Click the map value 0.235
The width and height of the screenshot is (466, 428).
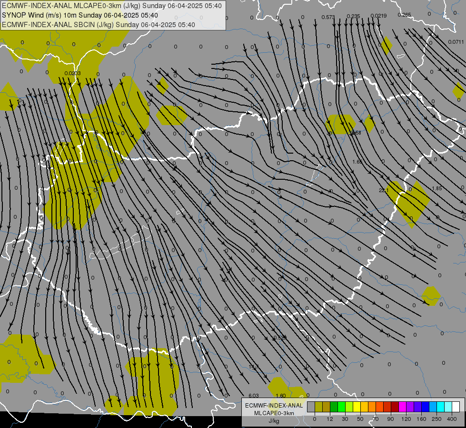tap(353, 16)
